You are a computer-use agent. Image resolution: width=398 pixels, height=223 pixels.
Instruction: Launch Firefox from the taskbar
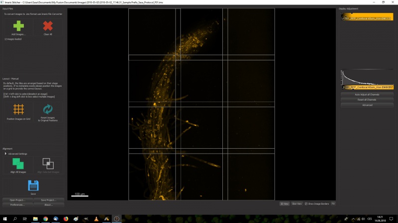coord(66,219)
